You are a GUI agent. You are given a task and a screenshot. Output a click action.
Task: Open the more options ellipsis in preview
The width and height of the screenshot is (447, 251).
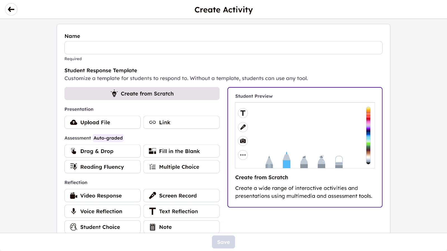[243, 155]
